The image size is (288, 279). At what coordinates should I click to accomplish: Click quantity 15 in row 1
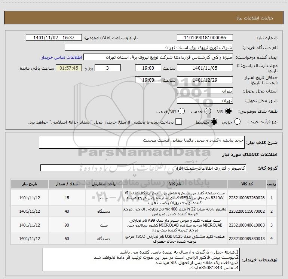pos(67,198)
